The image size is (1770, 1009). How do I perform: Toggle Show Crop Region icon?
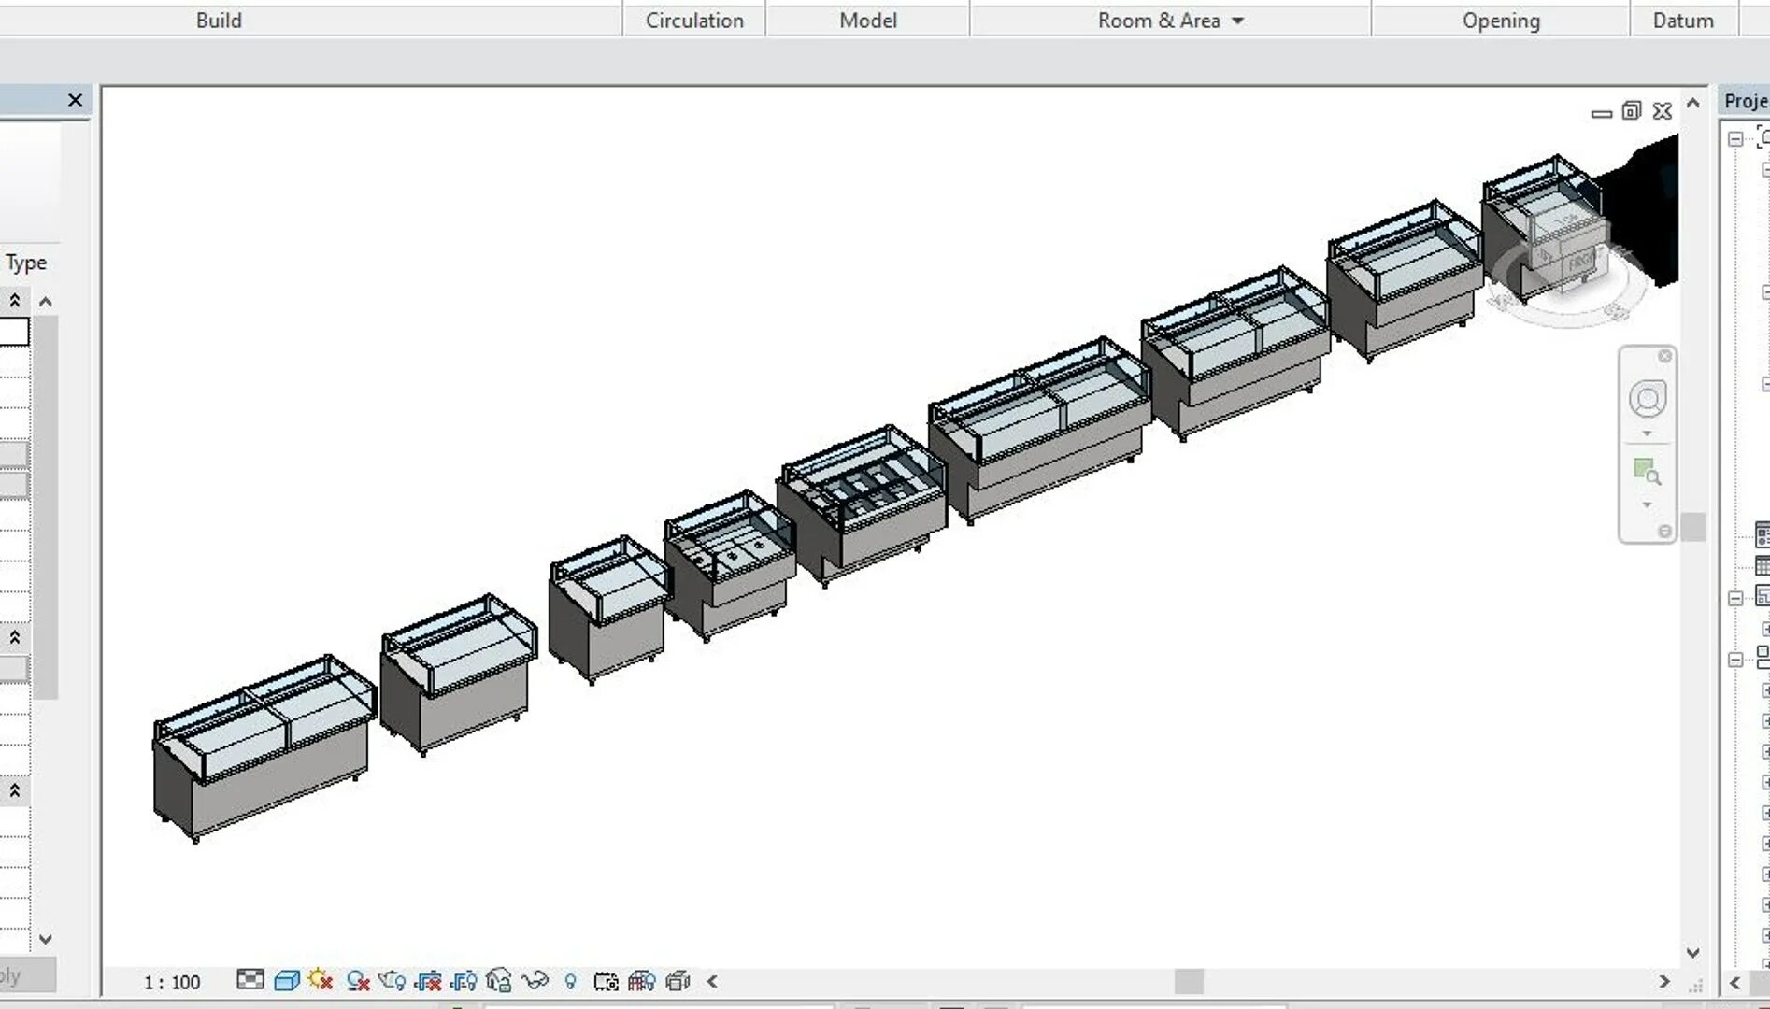pyautogui.click(x=464, y=981)
